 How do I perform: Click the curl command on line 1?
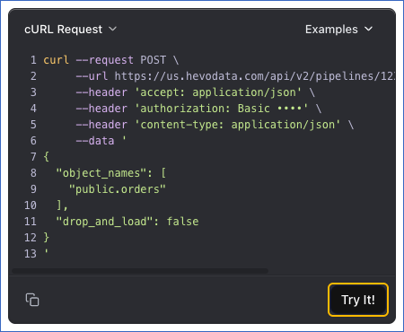[56, 60]
